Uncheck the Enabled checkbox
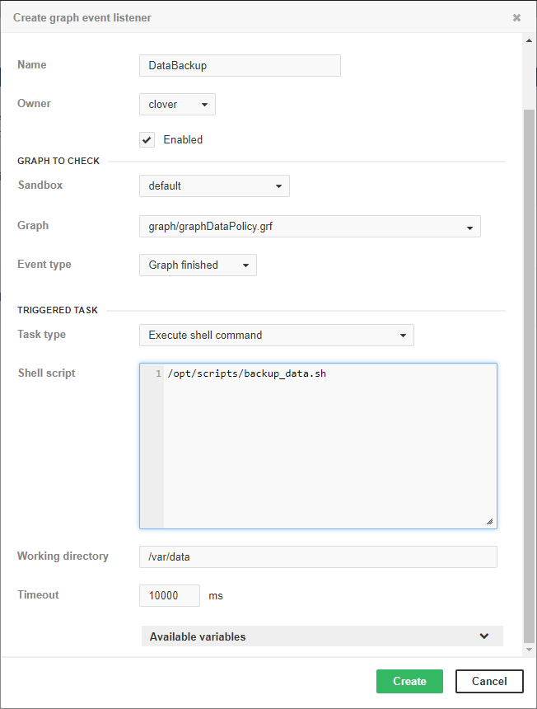This screenshot has height=709, width=537. point(147,139)
